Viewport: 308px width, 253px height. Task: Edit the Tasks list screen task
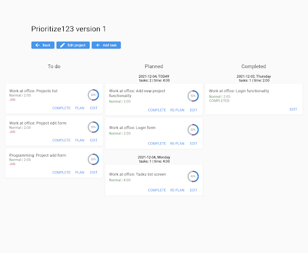pyautogui.click(x=194, y=190)
